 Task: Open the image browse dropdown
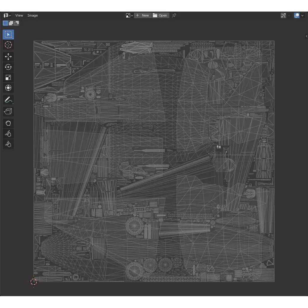click(129, 15)
